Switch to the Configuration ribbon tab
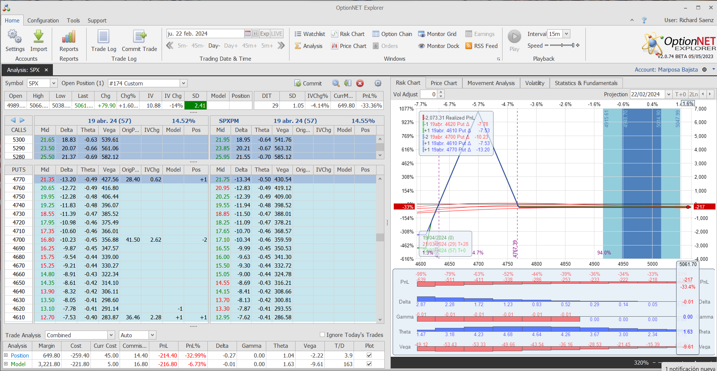Screen dimensions: 717x371 click(x=43, y=21)
